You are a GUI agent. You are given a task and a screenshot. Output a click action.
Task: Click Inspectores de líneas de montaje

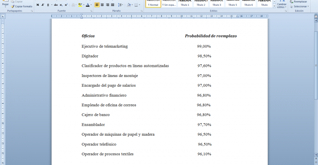(x=110, y=76)
